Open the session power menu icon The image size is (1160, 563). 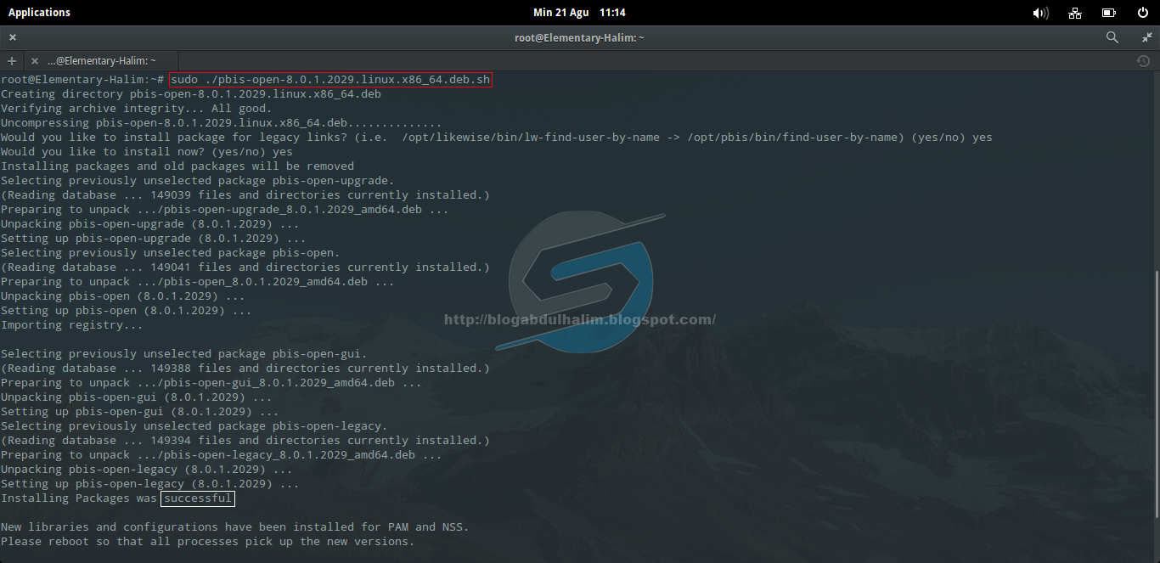click(x=1143, y=13)
